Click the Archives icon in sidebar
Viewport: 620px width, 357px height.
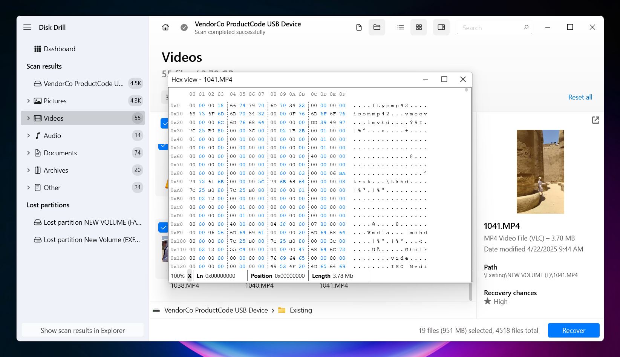(38, 170)
